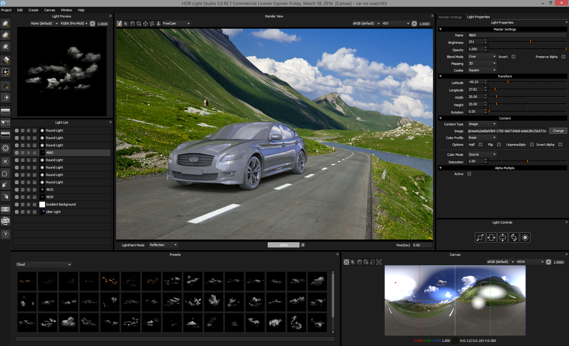Toggle the Preserve Alpha checkbox
569x346 pixels.
coord(563,57)
